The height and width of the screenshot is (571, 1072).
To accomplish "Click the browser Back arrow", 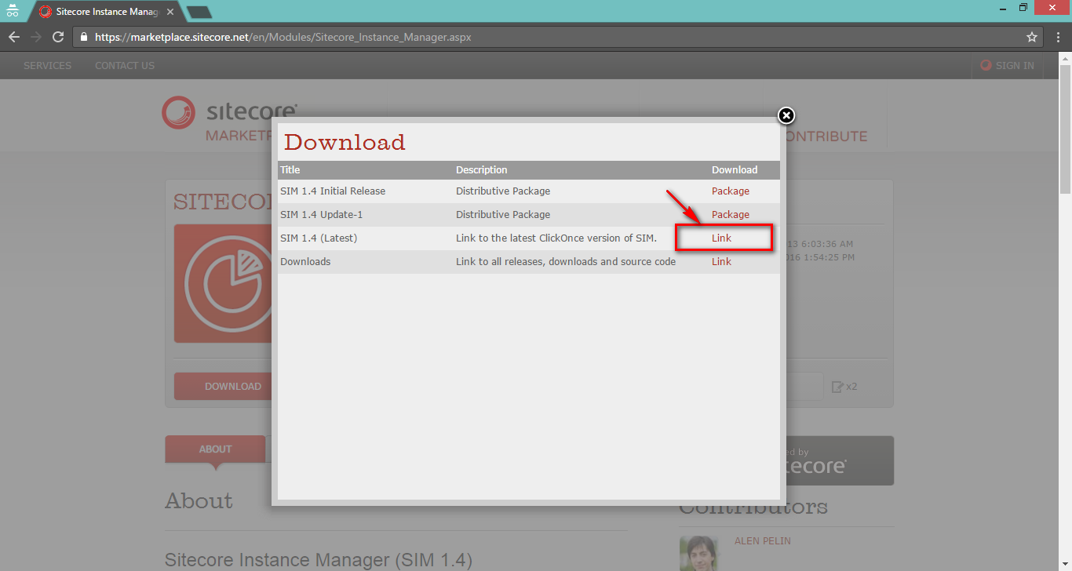I will [x=14, y=37].
